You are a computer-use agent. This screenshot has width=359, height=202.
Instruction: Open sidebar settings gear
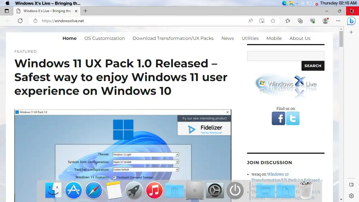click(351, 196)
